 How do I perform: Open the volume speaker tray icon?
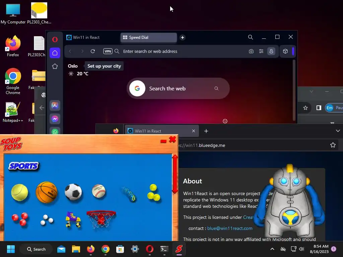click(x=301, y=249)
